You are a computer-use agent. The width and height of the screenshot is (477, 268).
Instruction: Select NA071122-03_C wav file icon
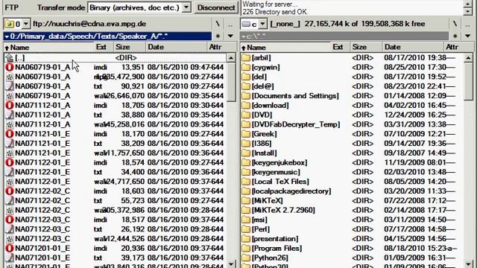coord(10,238)
